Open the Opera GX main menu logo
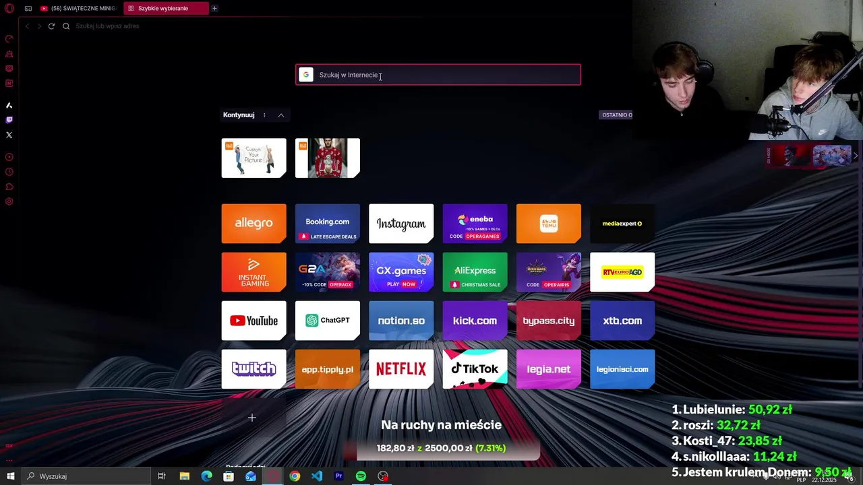 point(9,8)
